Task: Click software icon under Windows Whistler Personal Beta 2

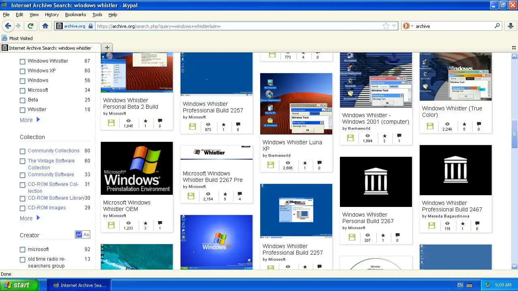Action: click(x=111, y=123)
